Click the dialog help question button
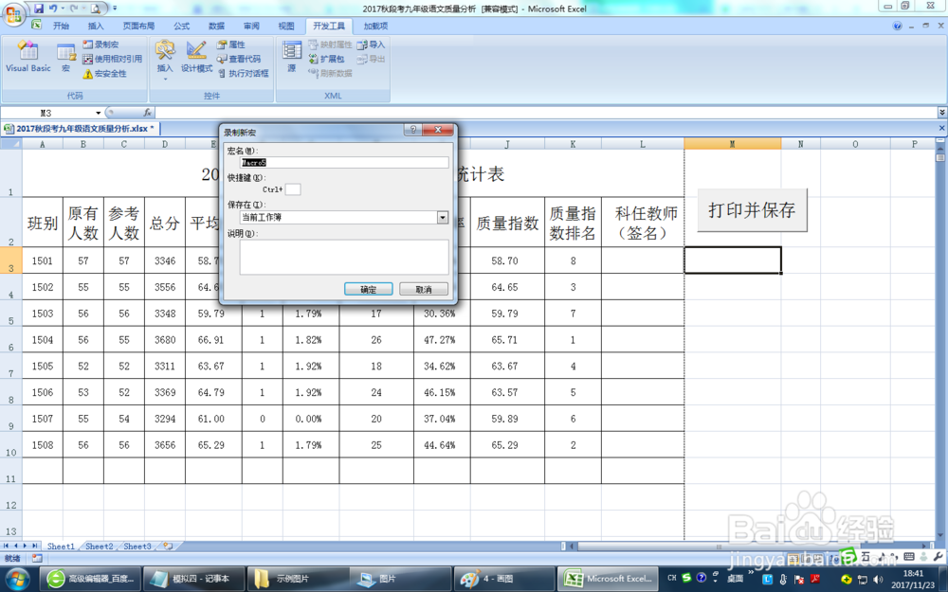This screenshot has width=948, height=592. coord(413,130)
